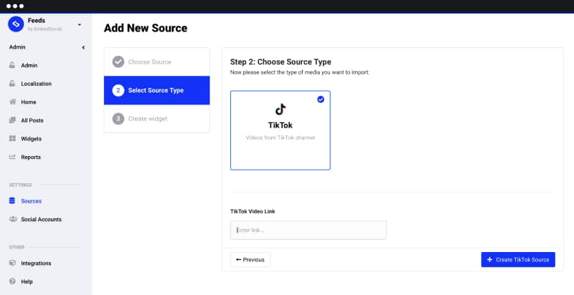574x295 pixels.
Task: Click the TikTok Video Link input field
Action: pos(309,230)
